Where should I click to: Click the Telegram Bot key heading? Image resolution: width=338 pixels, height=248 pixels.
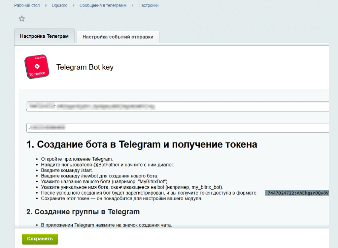point(85,67)
